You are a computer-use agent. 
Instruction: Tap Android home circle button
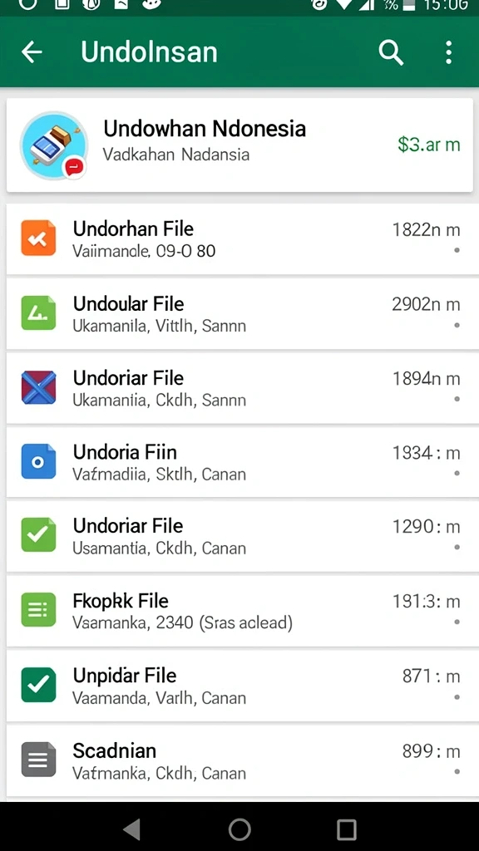point(239,829)
